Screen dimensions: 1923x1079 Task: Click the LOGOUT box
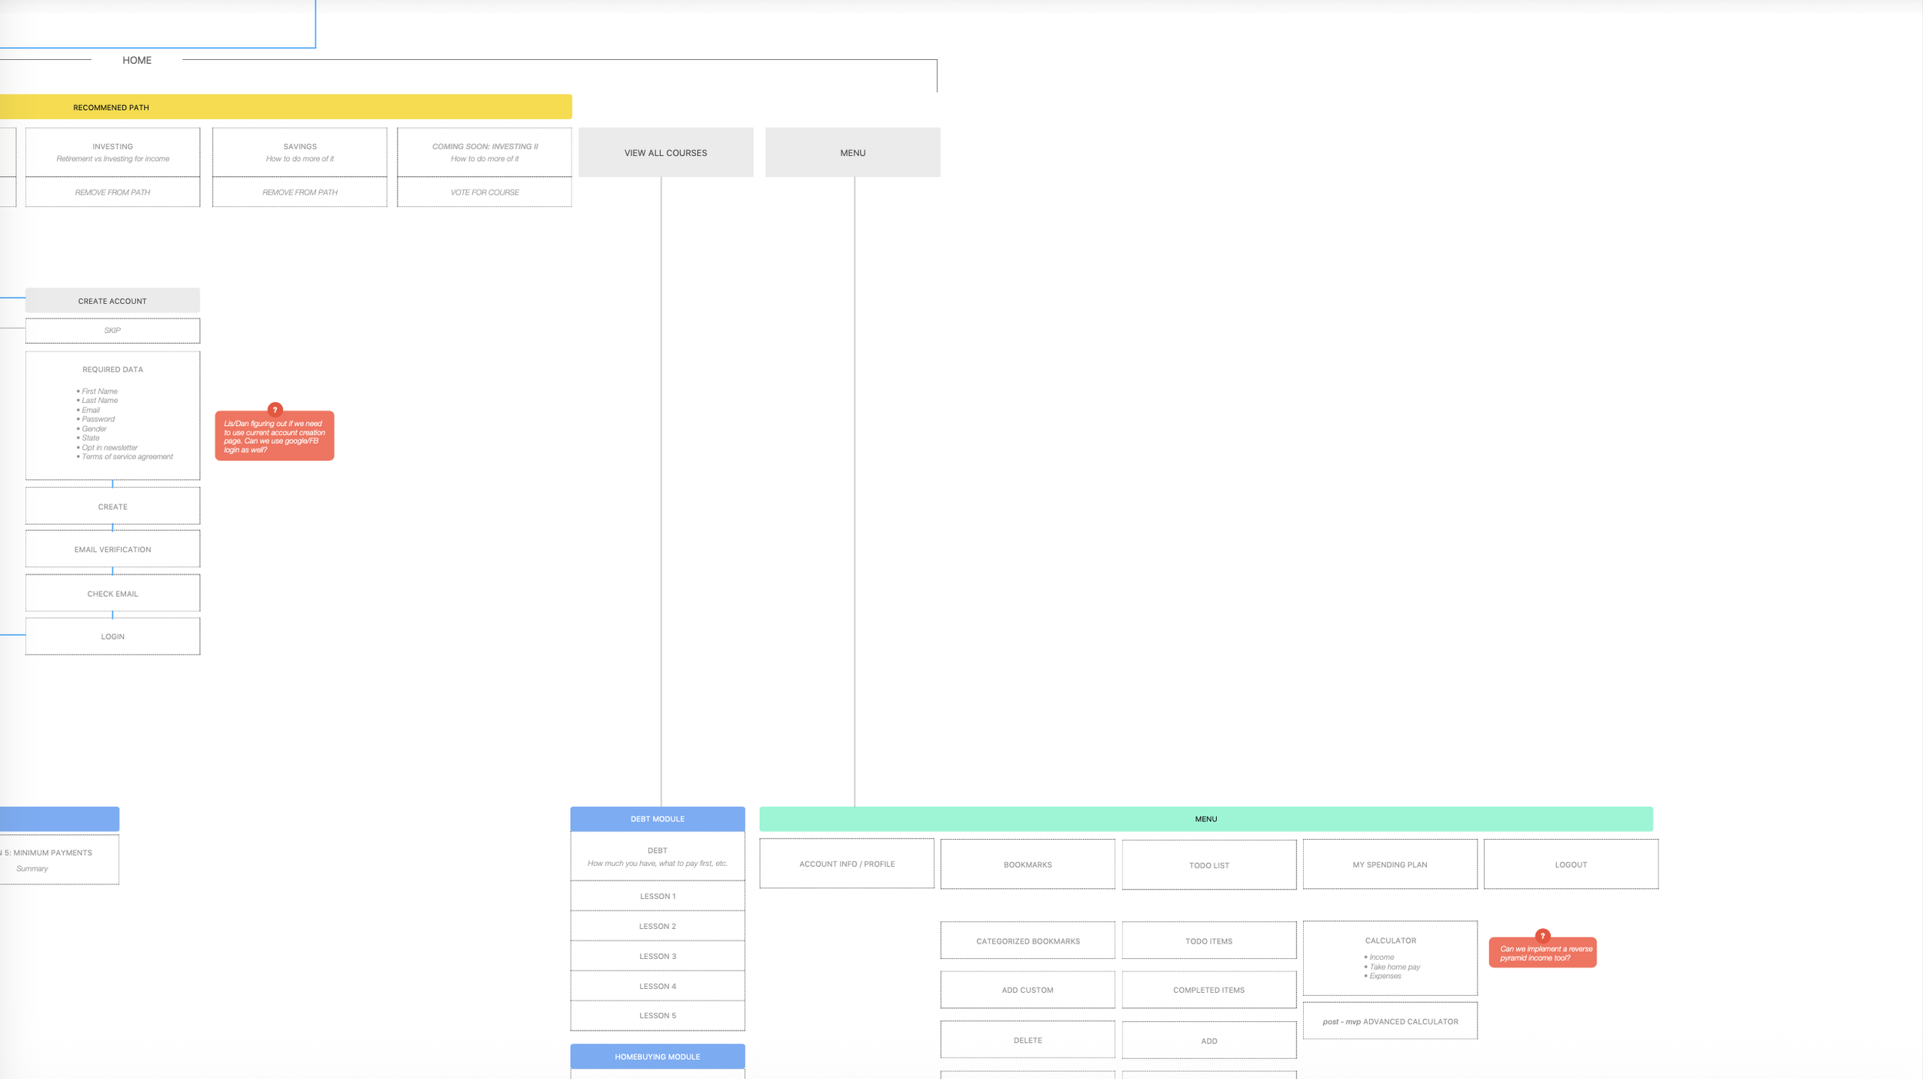point(1570,864)
